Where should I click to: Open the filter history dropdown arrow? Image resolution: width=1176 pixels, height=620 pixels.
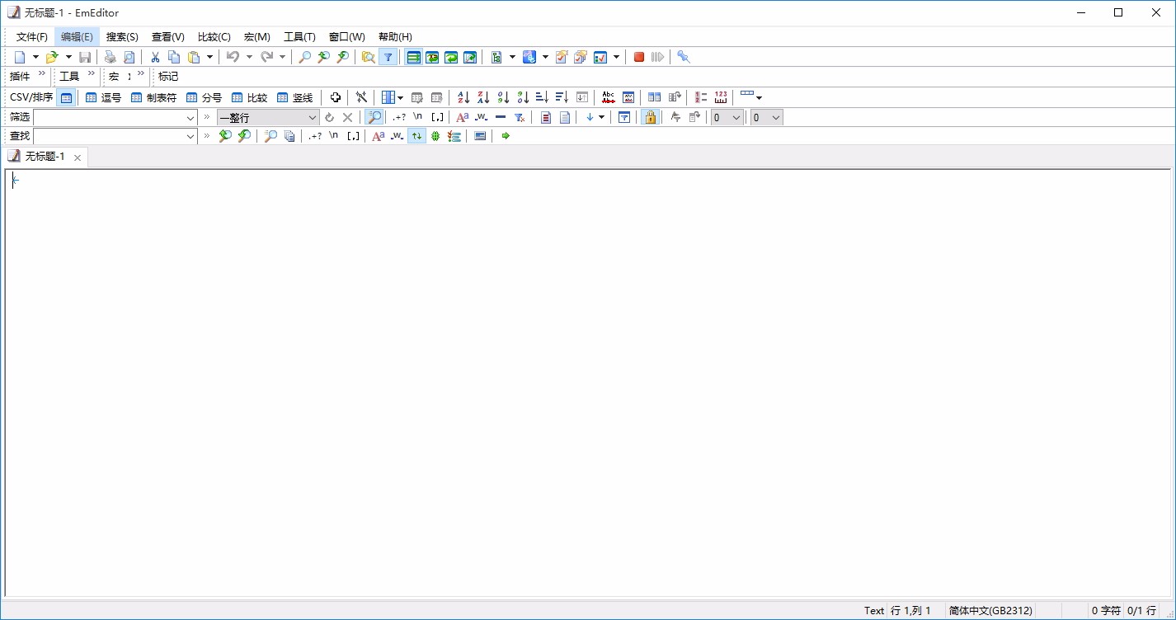[191, 117]
